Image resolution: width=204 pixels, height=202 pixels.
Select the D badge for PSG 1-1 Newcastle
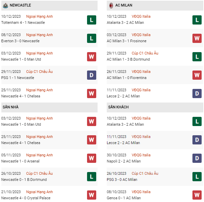pos(91,75)
